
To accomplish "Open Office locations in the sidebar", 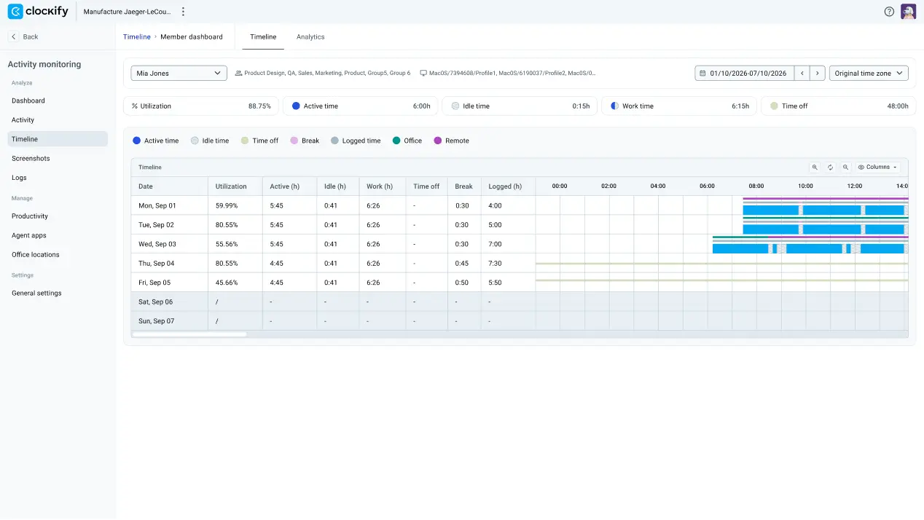I will tap(58, 255).
